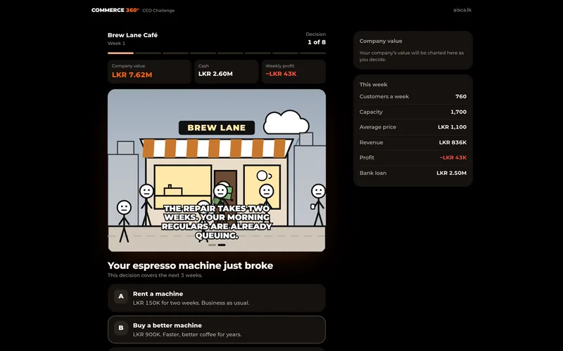Click the last decision progress segment
563x351 pixels.
tap(312, 53)
